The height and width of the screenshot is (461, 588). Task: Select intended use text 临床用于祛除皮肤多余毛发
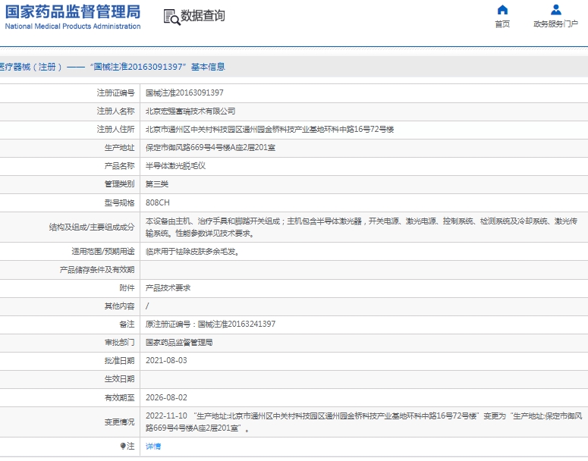[x=193, y=252]
